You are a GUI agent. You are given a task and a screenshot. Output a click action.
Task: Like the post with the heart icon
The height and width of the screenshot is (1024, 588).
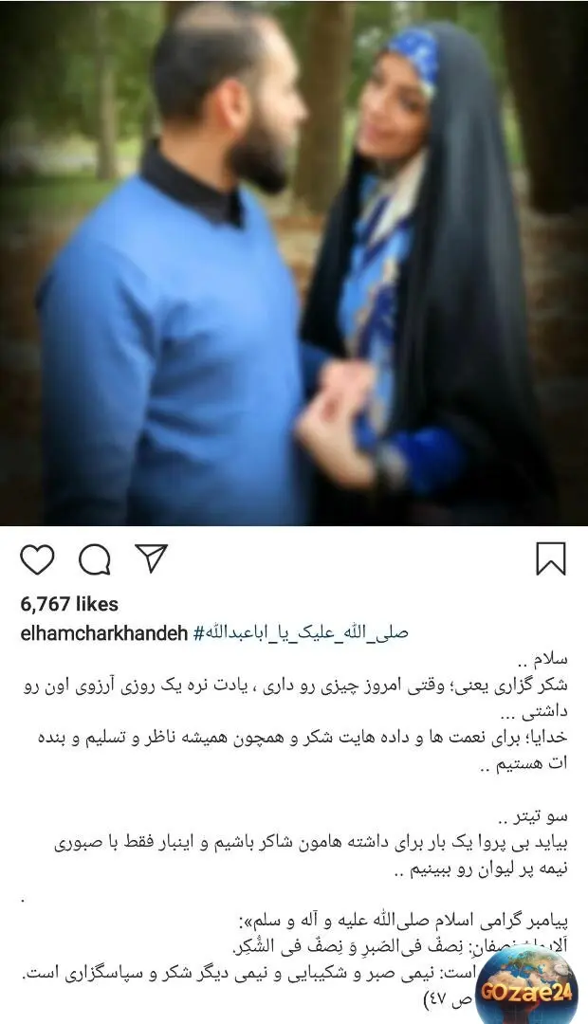pos(37,559)
